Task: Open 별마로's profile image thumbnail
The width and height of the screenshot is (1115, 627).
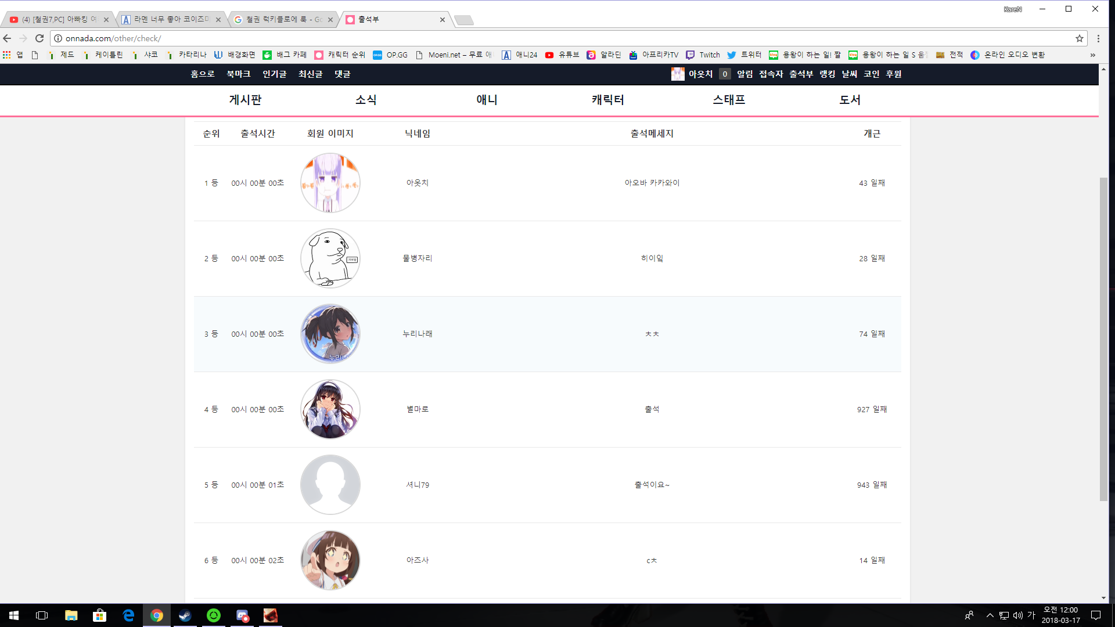Action: pyautogui.click(x=330, y=409)
